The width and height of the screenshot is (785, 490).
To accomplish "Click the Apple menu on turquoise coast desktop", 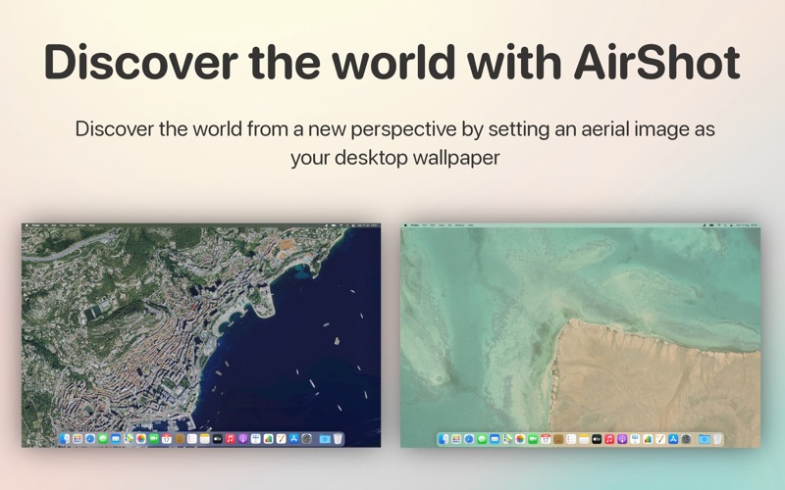I will pyautogui.click(x=405, y=225).
